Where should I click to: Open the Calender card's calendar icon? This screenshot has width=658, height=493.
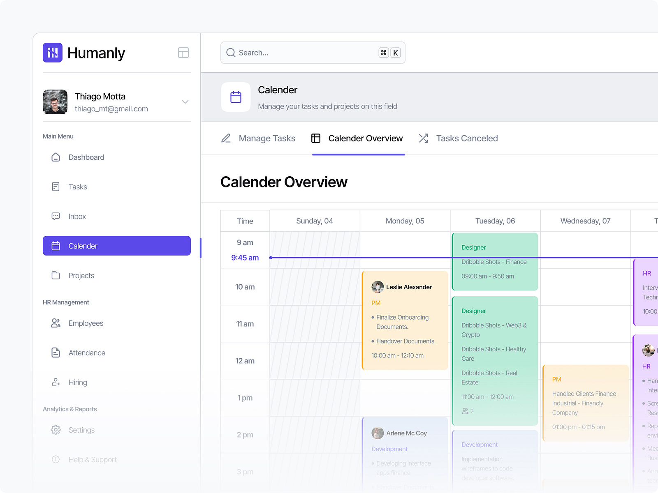coord(236,97)
